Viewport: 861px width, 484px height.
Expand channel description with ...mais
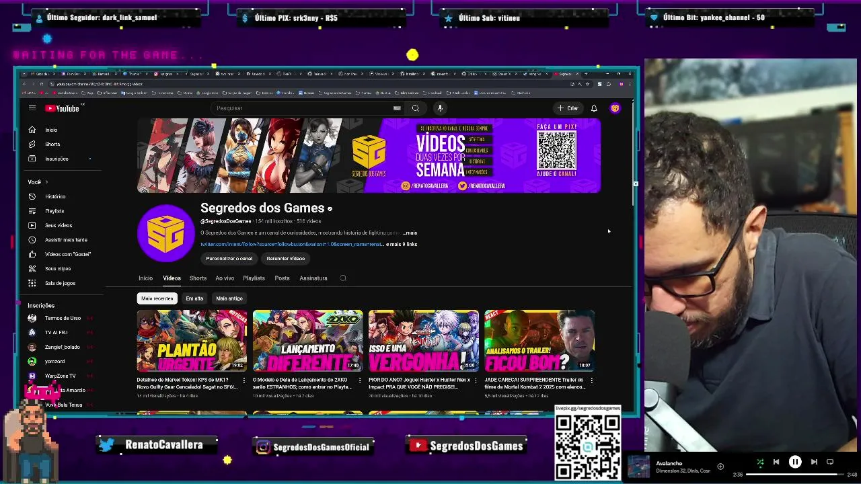click(x=410, y=233)
